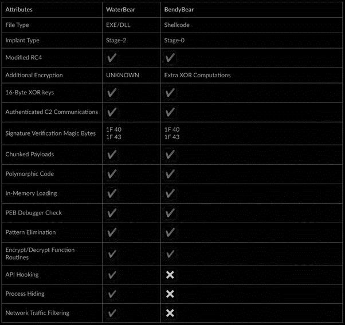
Task: Click the WaterBear API Hooking checkmark
Action: point(112,275)
